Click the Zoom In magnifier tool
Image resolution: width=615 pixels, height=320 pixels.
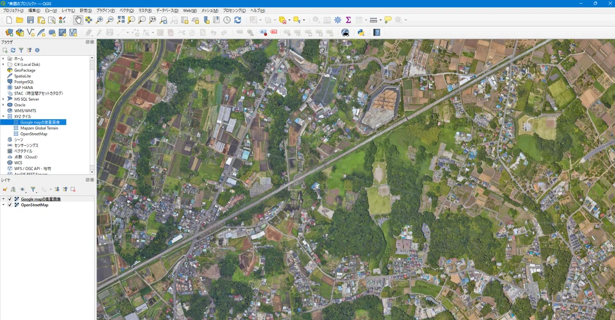tap(99, 20)
